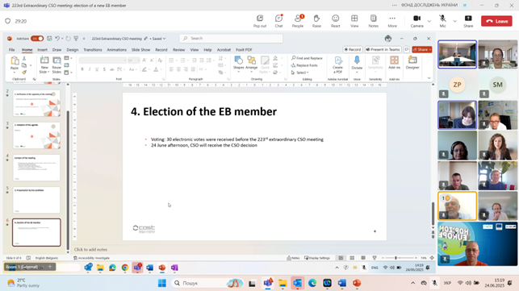Unmute the Mic in Teams

pos(442,21)
